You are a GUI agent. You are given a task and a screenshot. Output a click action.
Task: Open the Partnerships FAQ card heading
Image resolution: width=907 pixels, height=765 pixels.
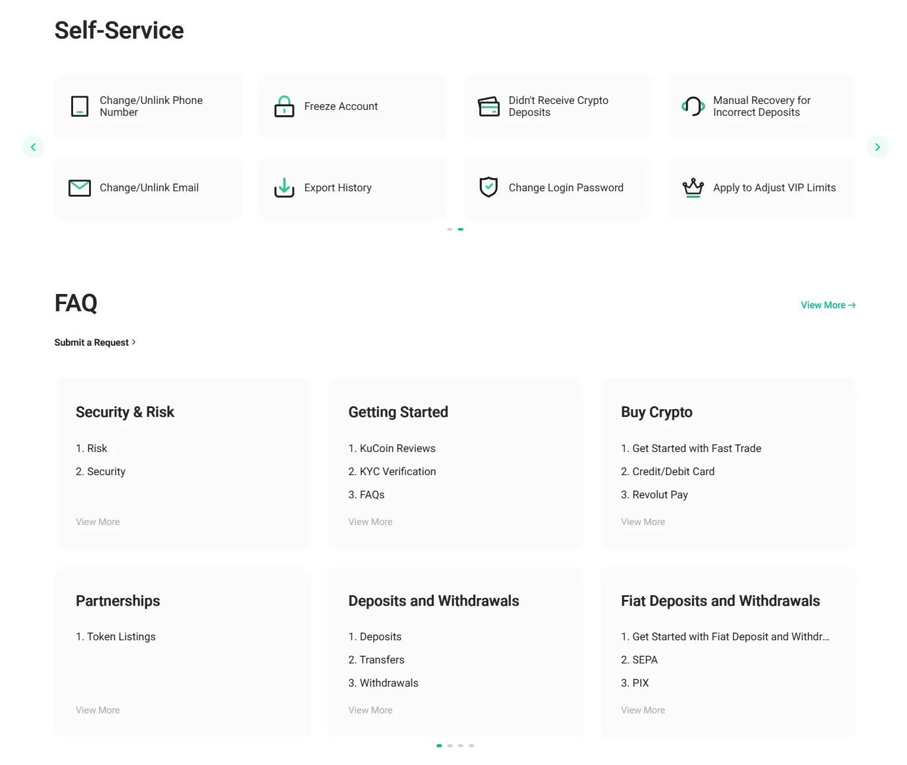coord(118,601)
